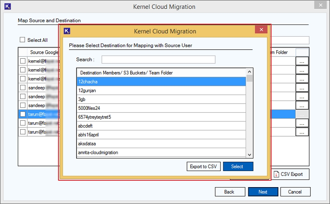The image size is (330, 204).
Task: Check the first kernel@ row checkbox
Action: tap(23, 61)
